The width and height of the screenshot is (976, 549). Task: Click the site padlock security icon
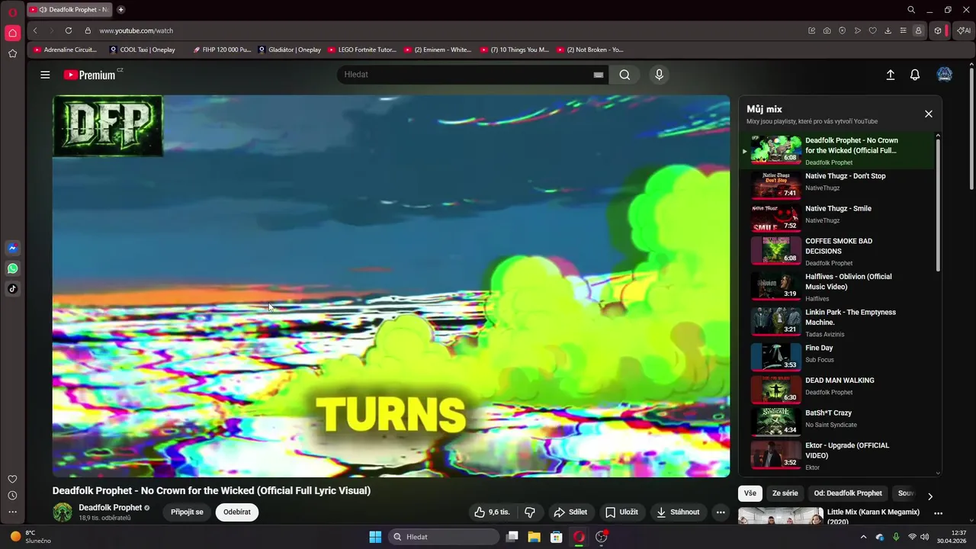pos(88,30)
